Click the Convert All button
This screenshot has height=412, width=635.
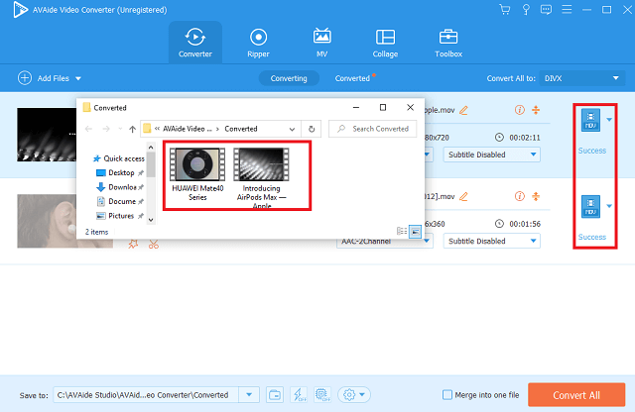tap(576, 395)
